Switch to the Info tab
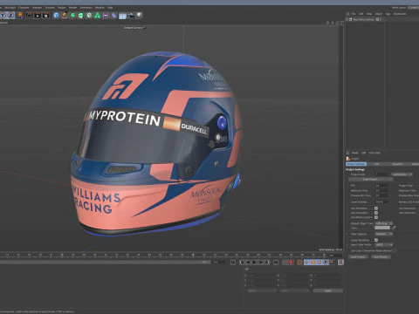Image resolution: width=419 pixels, height=314 pixels. click(377, 164)
